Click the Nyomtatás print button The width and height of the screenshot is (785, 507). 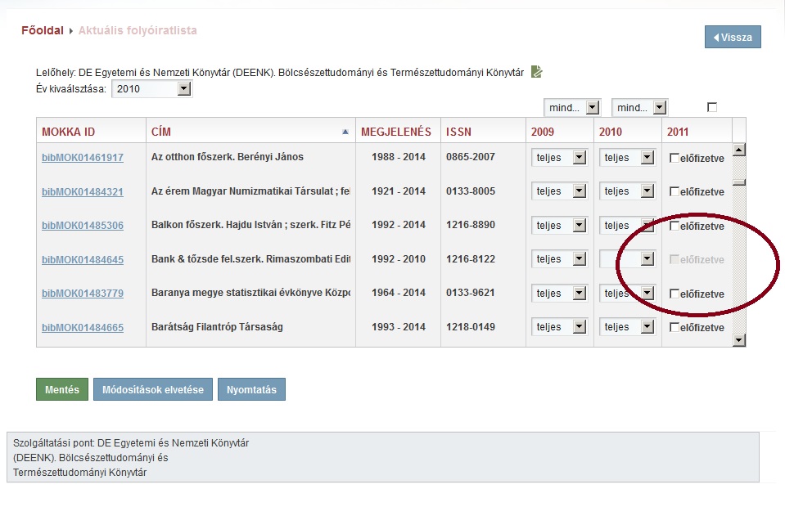(251, 389)
